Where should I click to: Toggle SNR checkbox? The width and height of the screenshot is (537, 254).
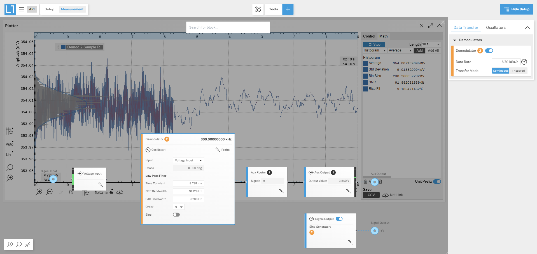pyautogui.click(x=366, y=83)
